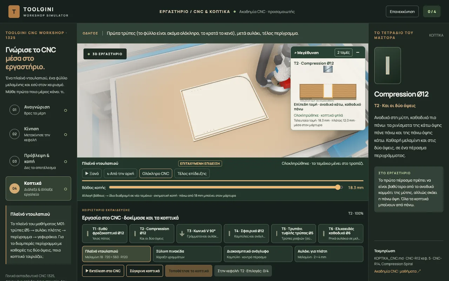Screen dimensions: 449x281
Task: Toggle the 3D Εργαστήριο view badge
Action: tap(105, 54)
